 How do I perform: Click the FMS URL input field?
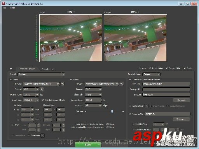(x=166, y=84)
